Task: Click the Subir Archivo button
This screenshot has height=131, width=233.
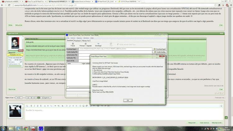Action: pyautogui.click(x=204, y=123)
